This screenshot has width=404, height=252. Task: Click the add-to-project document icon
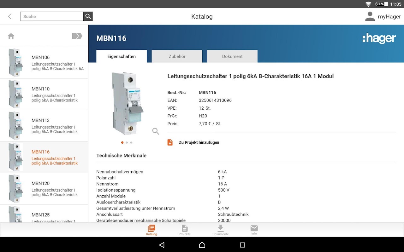click(170, 142)
